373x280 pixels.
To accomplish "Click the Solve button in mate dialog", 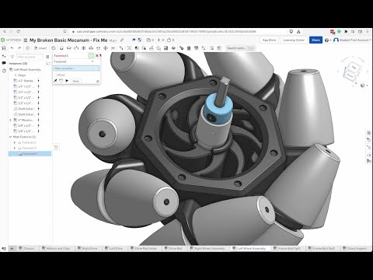I will point(76,81).
